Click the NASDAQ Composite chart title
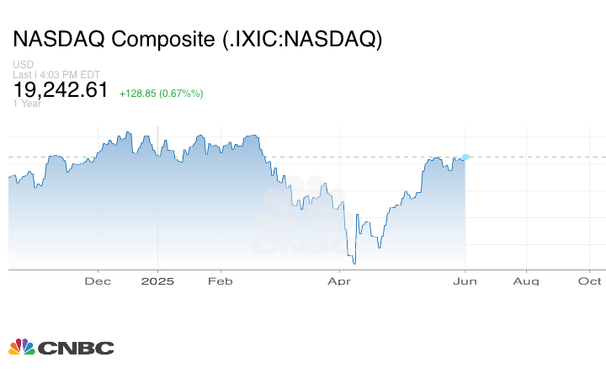Viewport: 606px width, 379px height. (x=197, y=40)
